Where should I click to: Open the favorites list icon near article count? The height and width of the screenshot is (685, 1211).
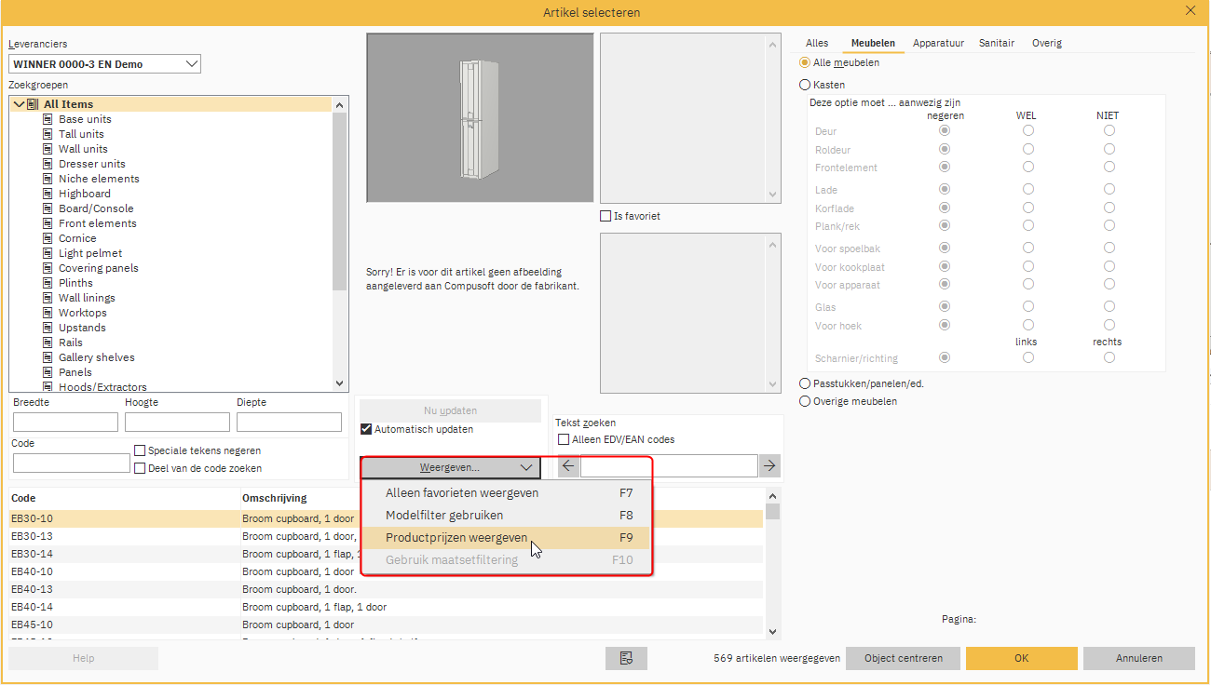626,658
